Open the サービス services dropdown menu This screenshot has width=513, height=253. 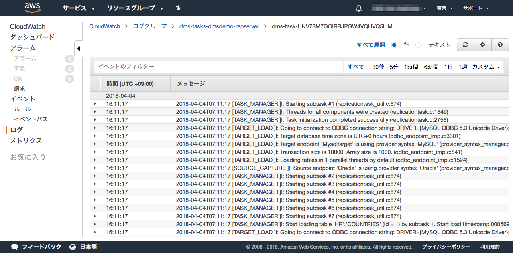coord(79,8)
